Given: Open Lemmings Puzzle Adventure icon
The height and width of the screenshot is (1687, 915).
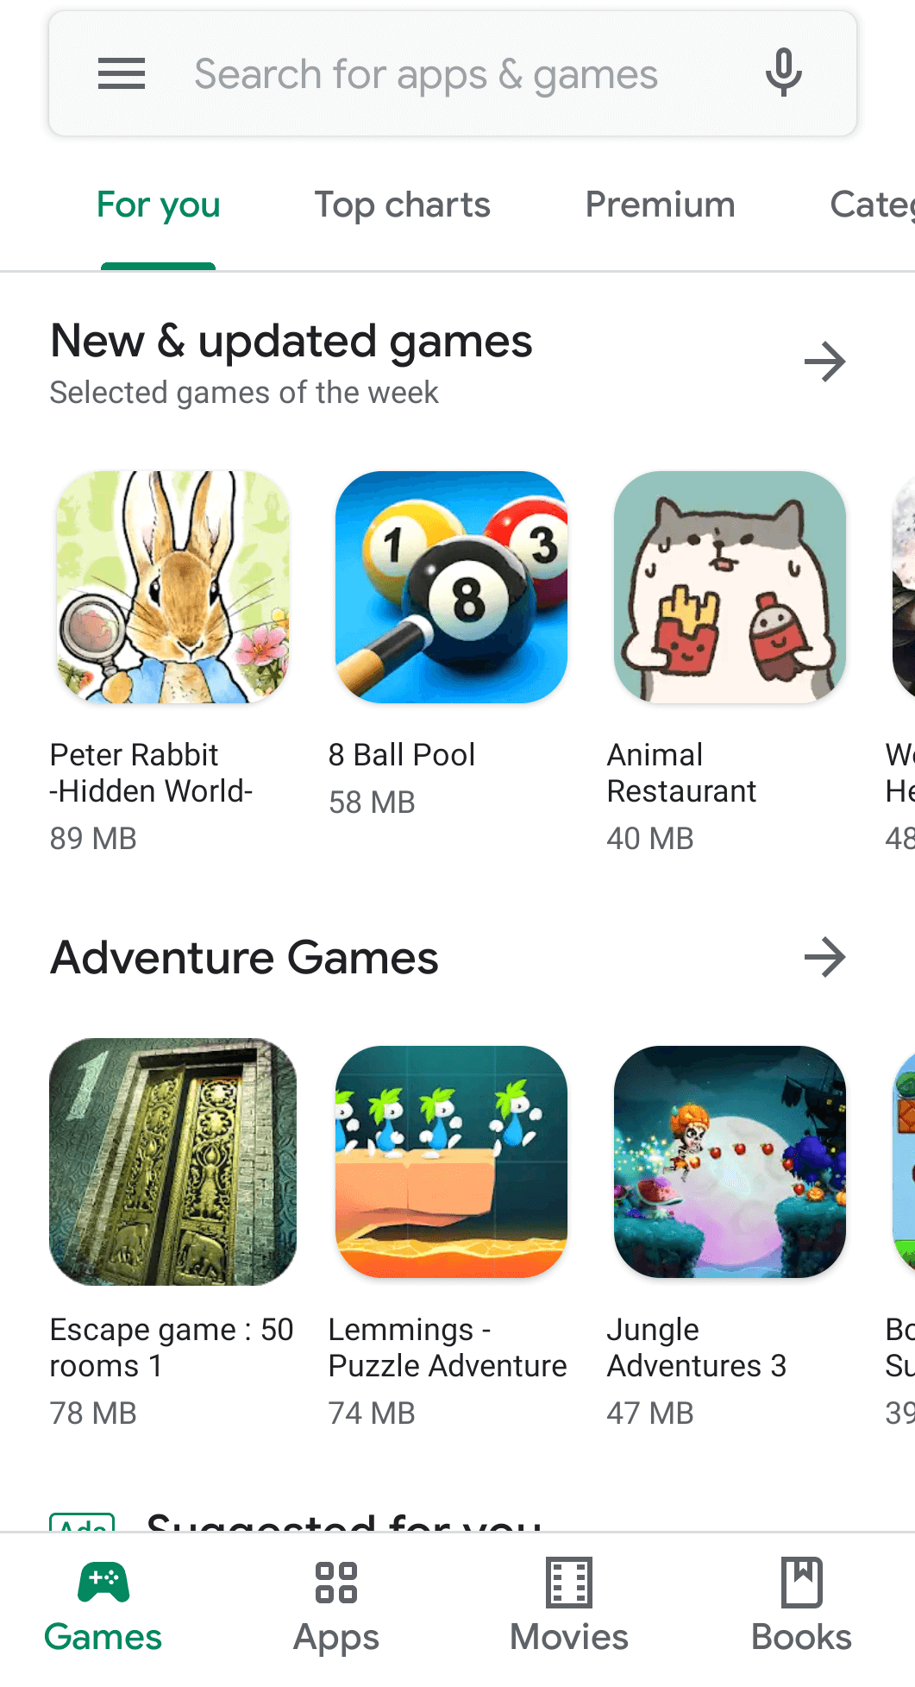Looking at the screenshot, I should (x=451, y=1161).
